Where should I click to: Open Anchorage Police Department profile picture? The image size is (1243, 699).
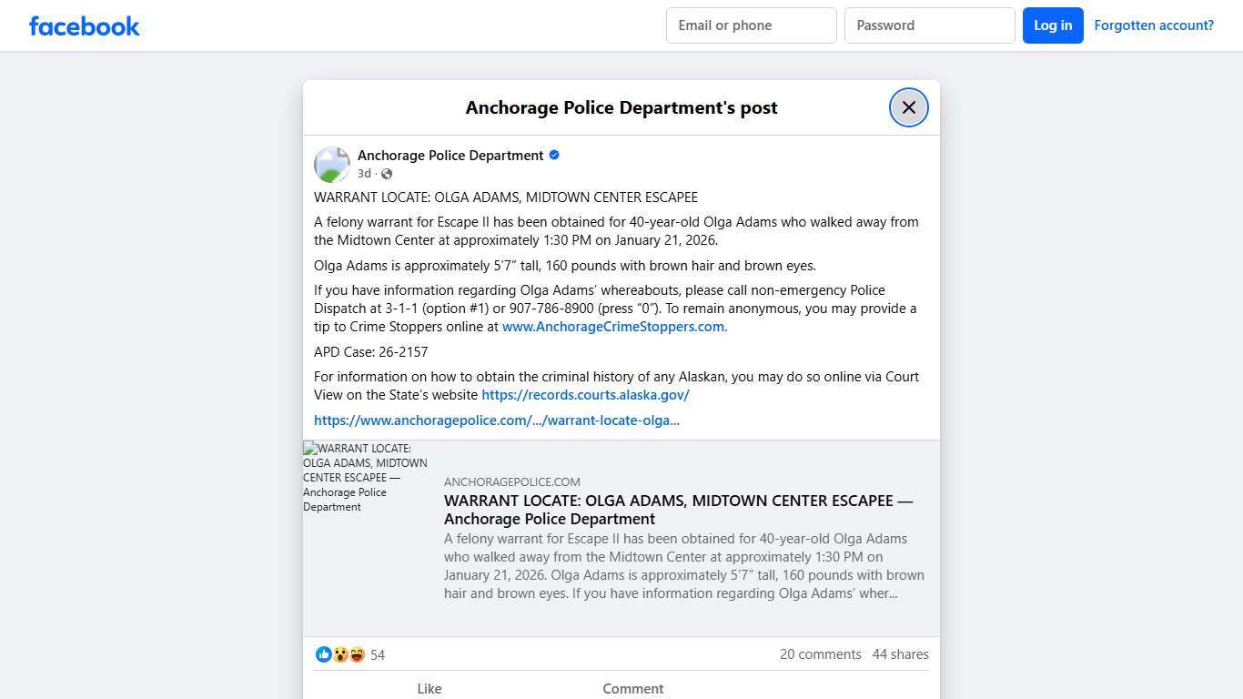332,165
